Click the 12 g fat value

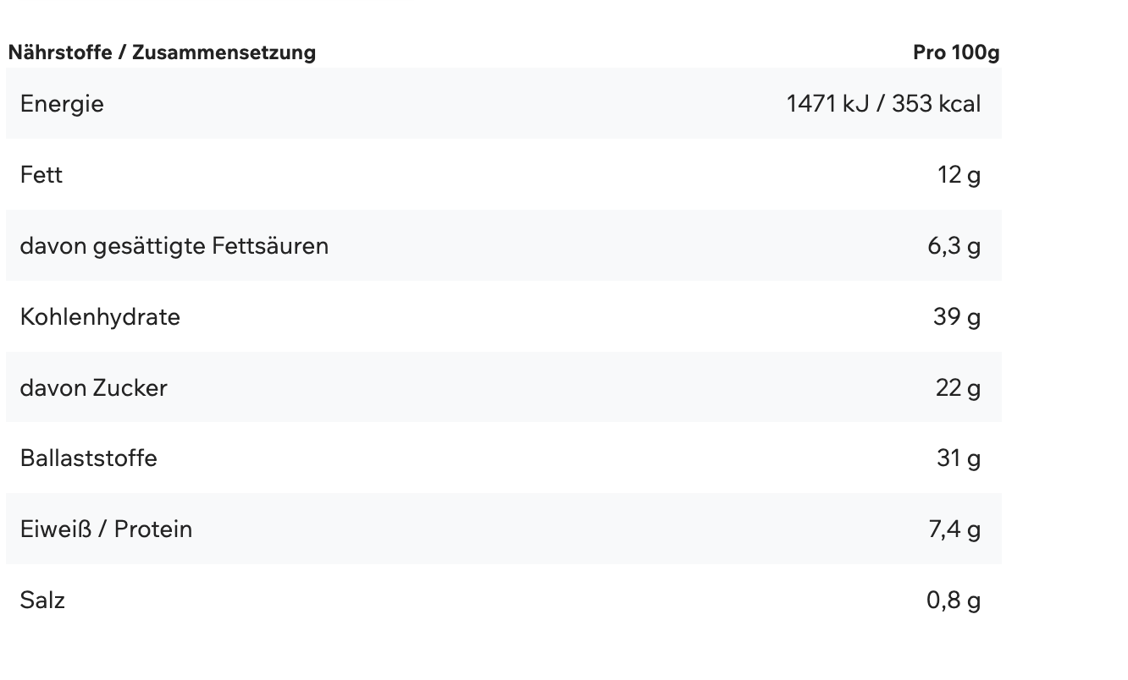pyautogui.click(x=959, y=175)
